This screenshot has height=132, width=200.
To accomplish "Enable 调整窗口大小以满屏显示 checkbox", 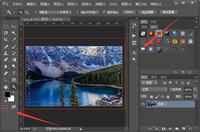I will [36, 12].
